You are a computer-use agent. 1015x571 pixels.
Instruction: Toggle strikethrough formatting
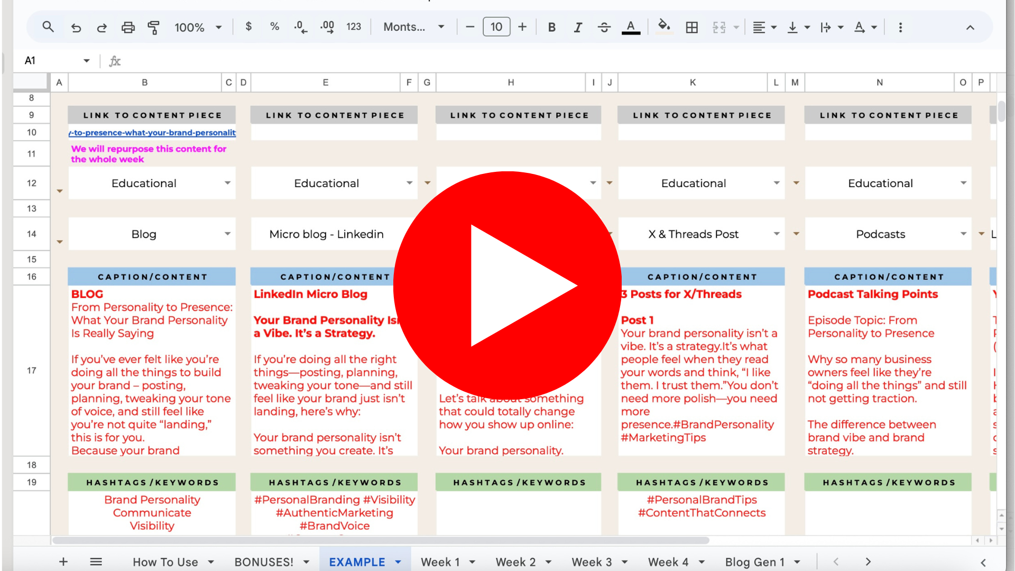pyautogui.click(x=604, y=27)
